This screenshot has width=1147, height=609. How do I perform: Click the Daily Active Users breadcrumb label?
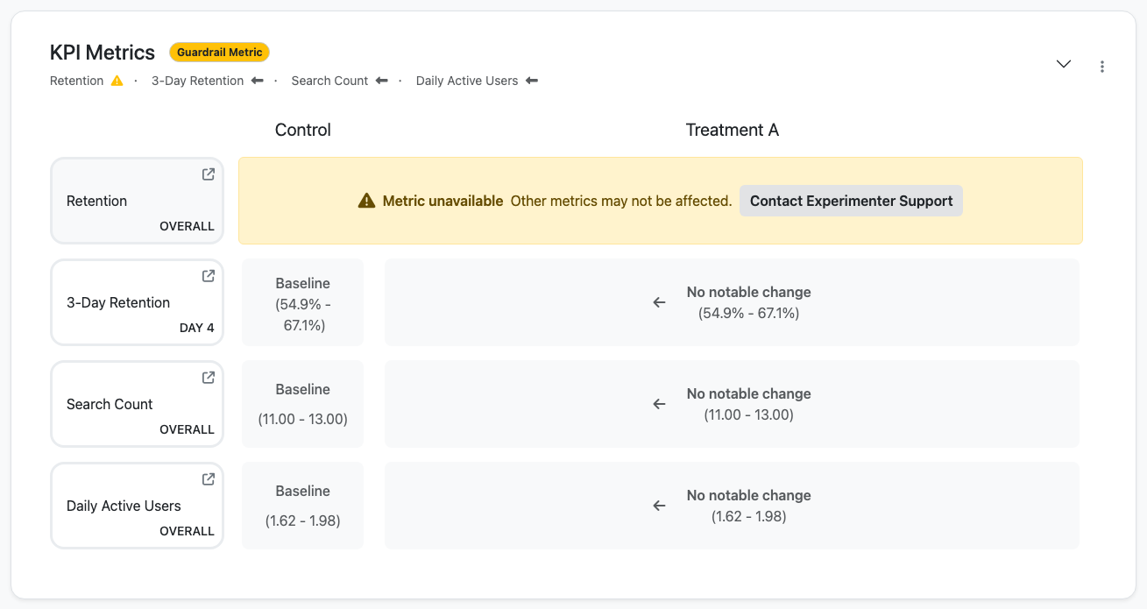[467, 81]
